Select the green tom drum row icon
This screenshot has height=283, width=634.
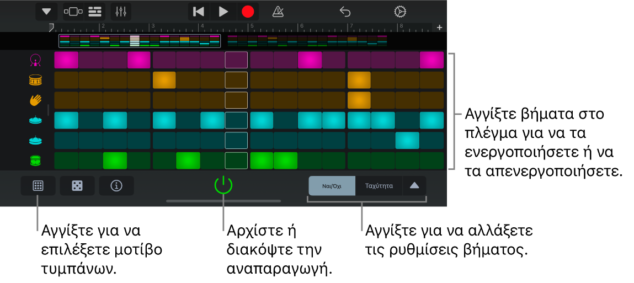click(x=36, y=161)
